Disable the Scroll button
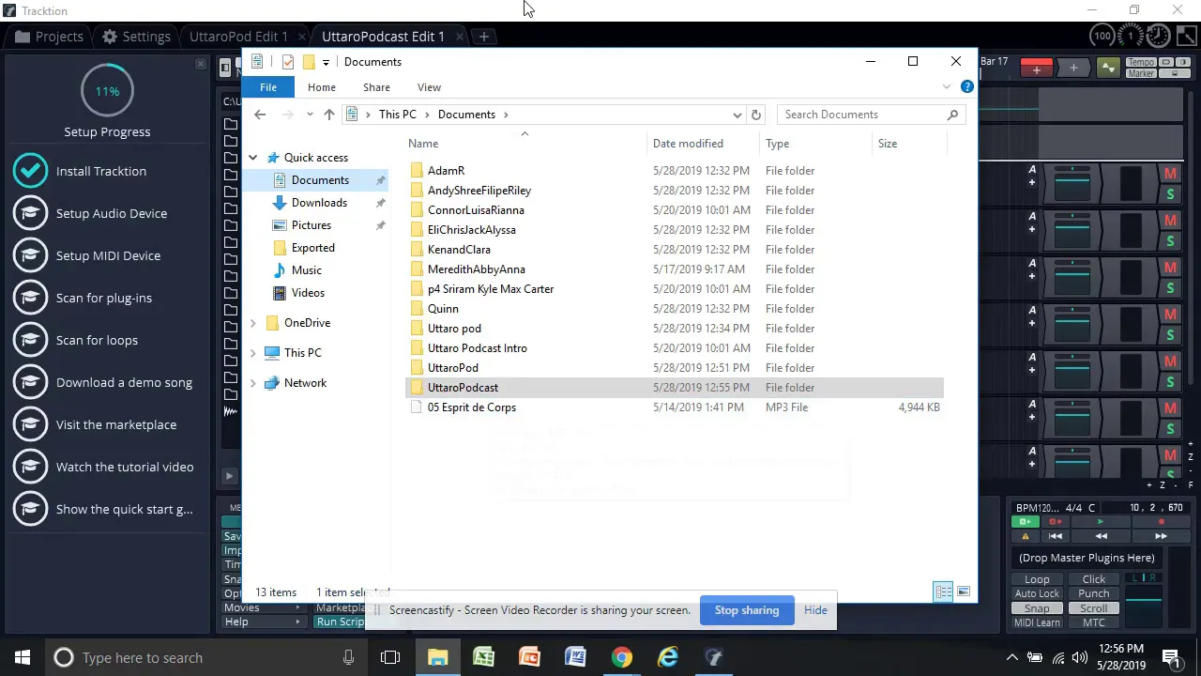Viewport: 1201px width, 676px height. tap(1093, 608)
